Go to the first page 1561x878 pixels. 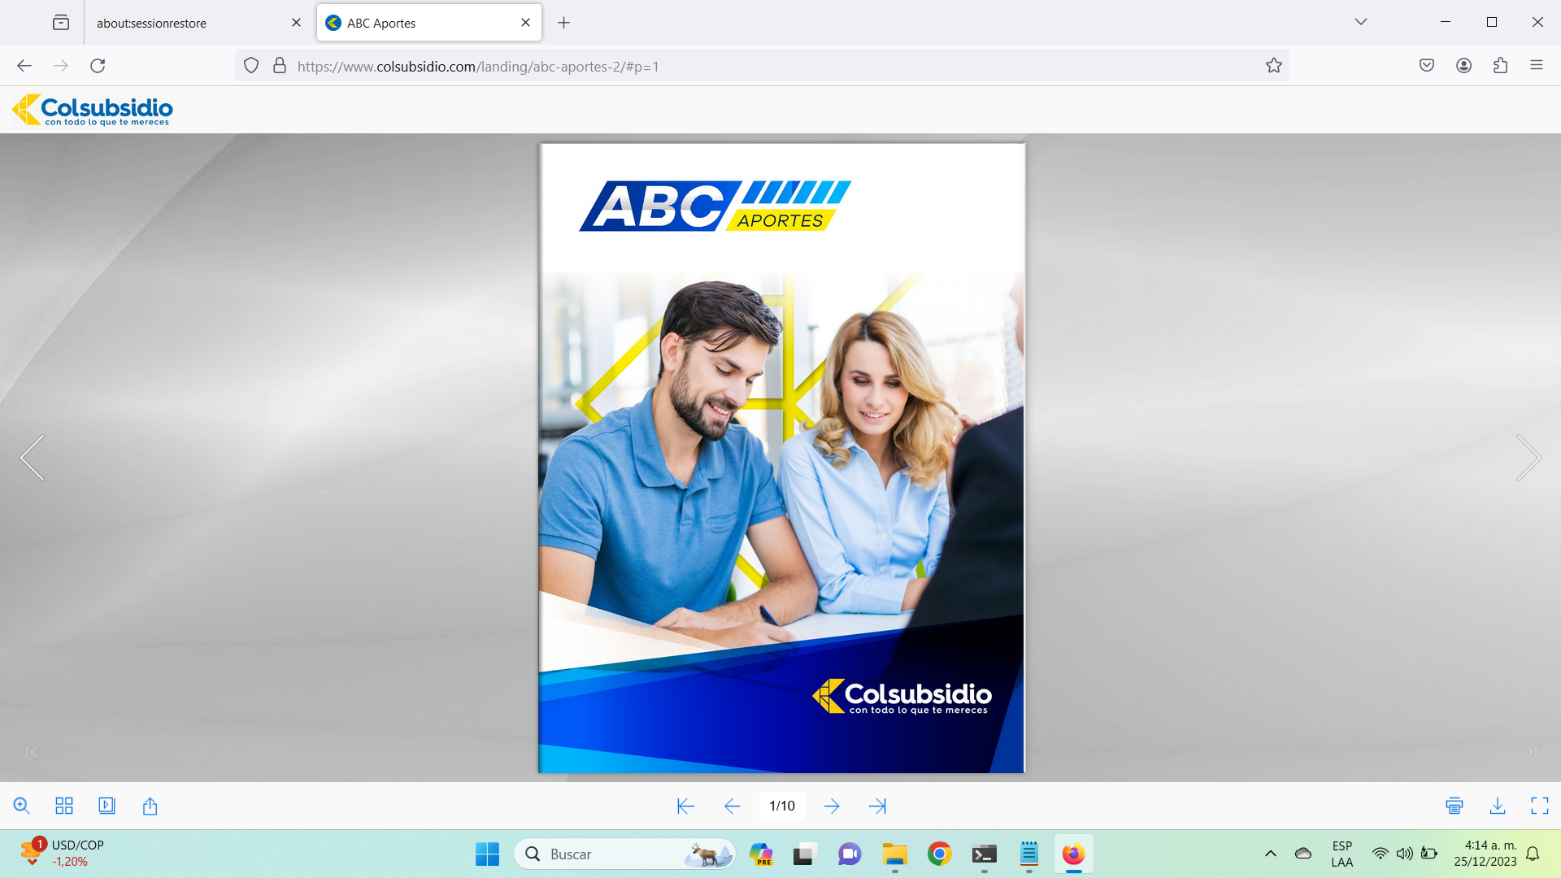coord(685,806)
